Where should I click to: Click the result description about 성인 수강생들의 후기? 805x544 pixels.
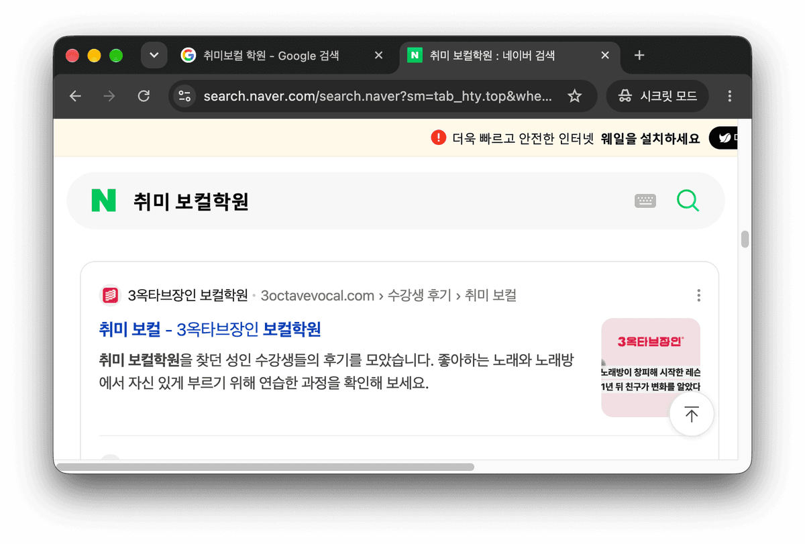[336, 372]
